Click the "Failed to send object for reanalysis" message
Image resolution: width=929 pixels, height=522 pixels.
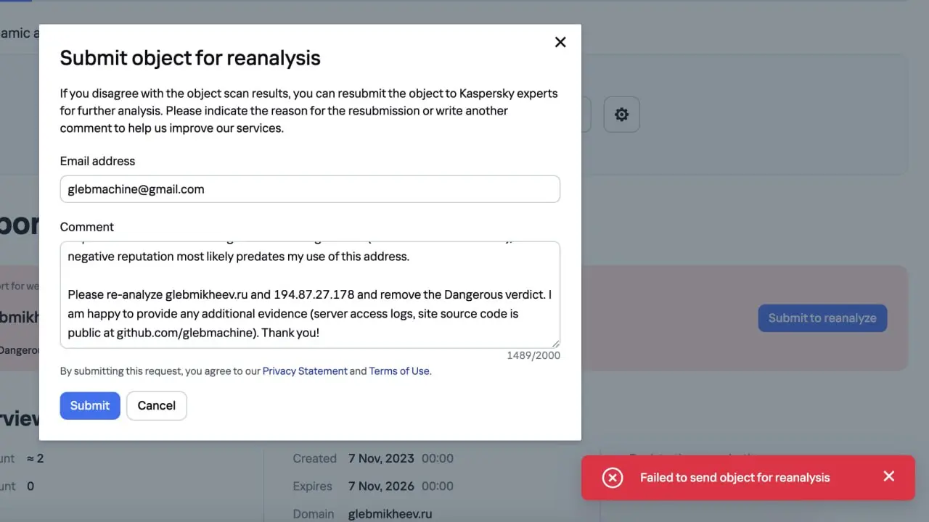[734, 478]
